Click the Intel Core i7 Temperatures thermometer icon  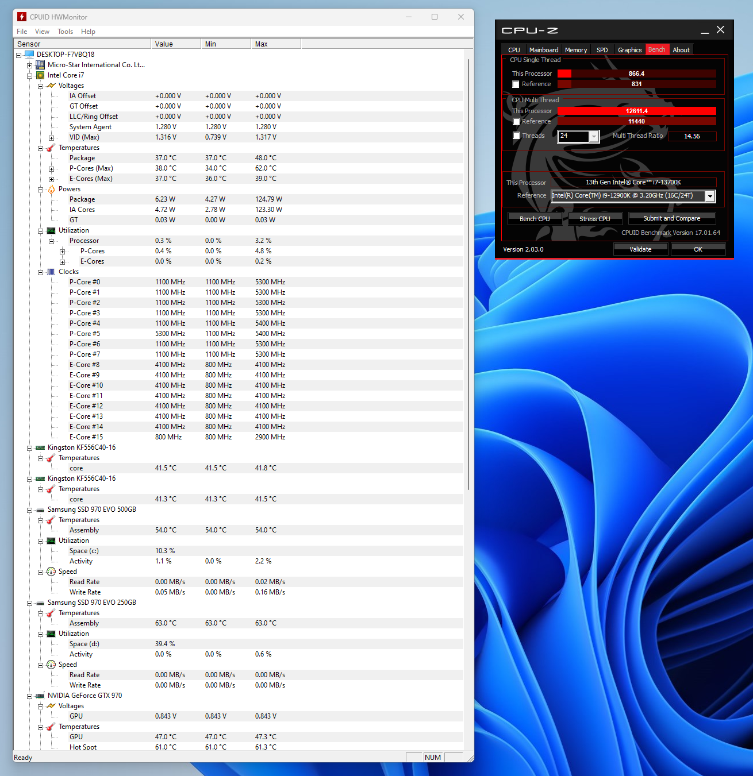coord(51,148)
